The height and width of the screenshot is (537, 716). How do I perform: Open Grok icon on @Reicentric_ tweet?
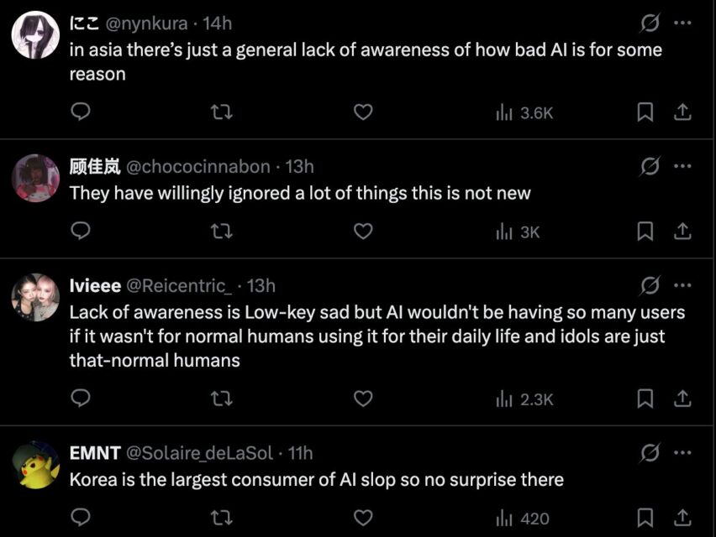[650, 285]
